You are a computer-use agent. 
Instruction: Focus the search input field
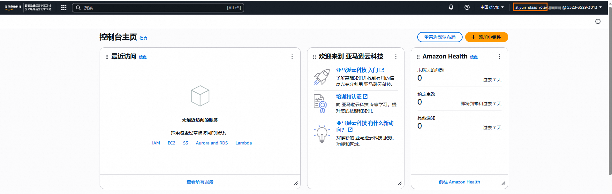(x=158, y=8)
